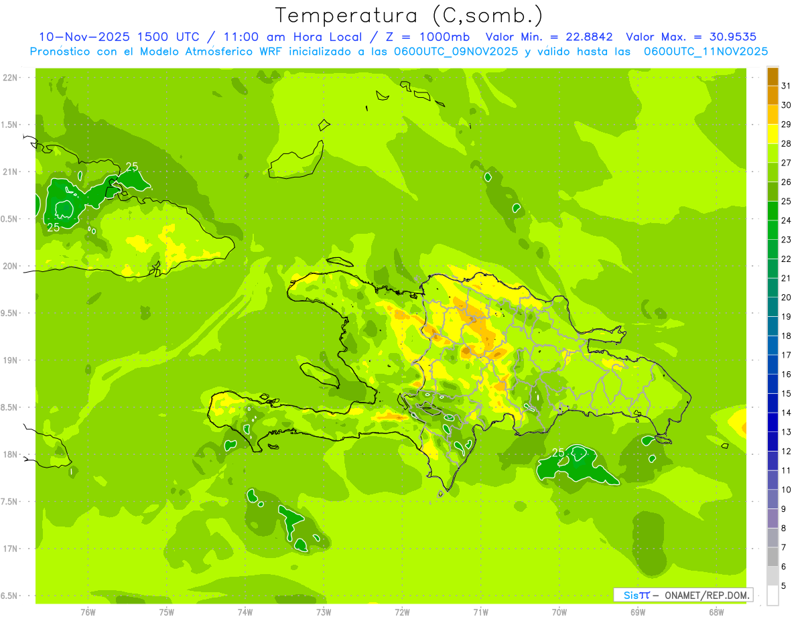This screenshot has height=621, width=804.
Task: Click the '20N' latitude axis label
Action: tap(11, 266)
